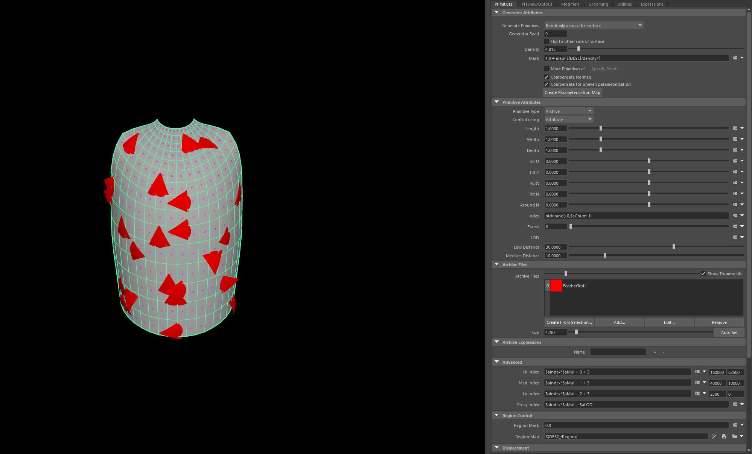The width and height of the screenshot is (752, 454).
Task: Switch to the Grooming tab
Action: 598,4
